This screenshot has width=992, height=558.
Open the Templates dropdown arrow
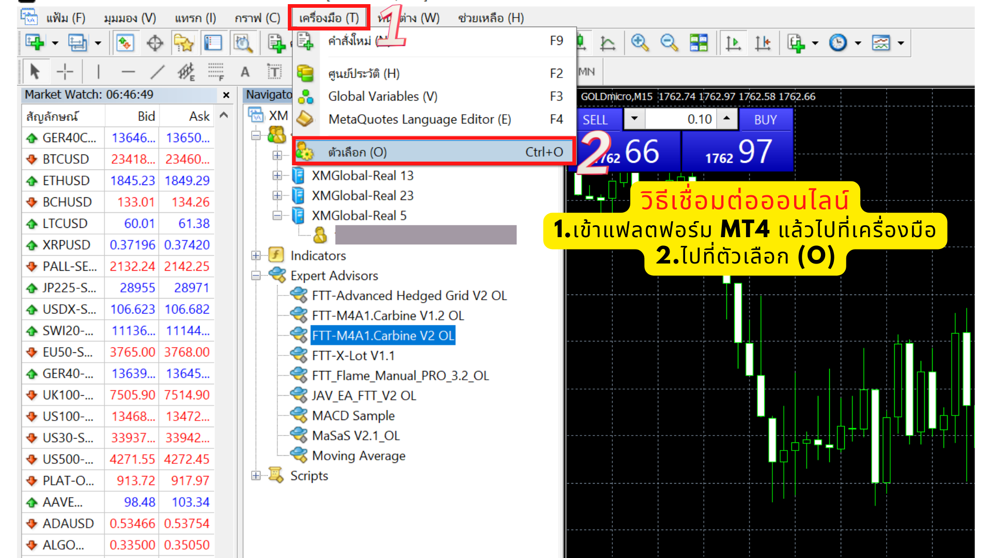click(x=901, y=43)
